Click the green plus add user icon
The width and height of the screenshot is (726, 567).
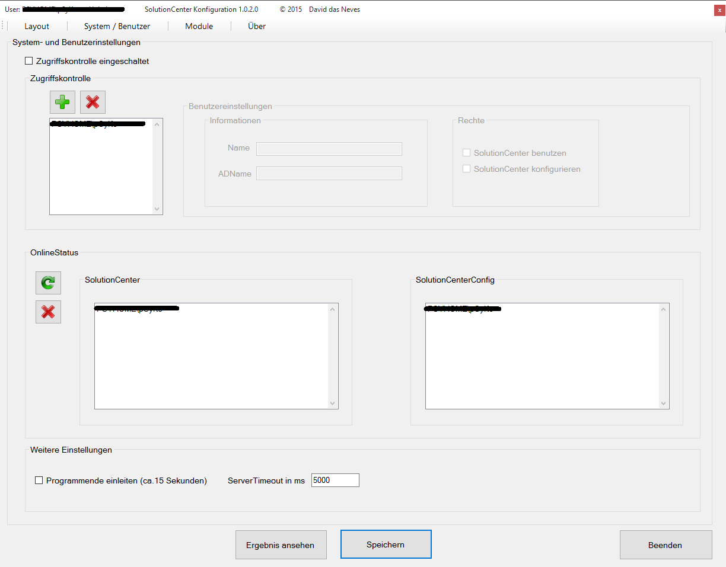coord(62,102)
